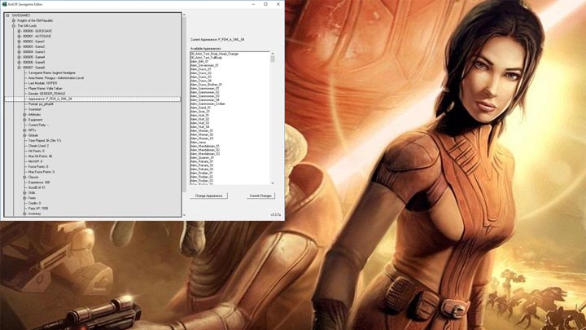Click the Change Appearance button

point(209,196)
